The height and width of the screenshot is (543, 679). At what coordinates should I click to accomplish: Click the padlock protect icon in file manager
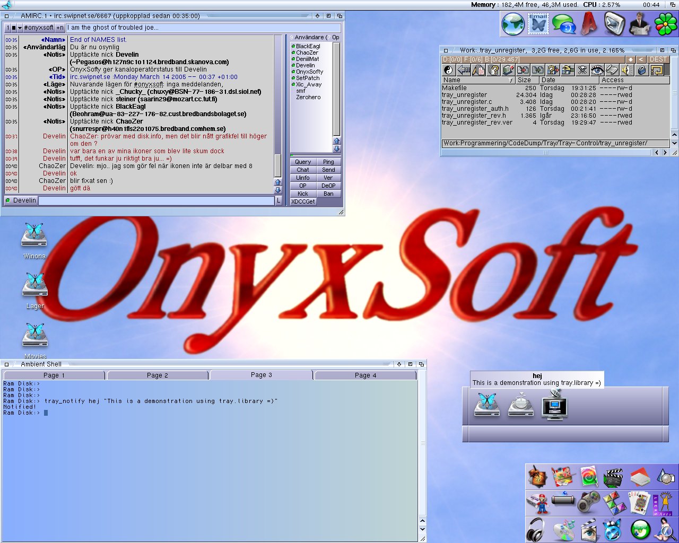(642, 70)
